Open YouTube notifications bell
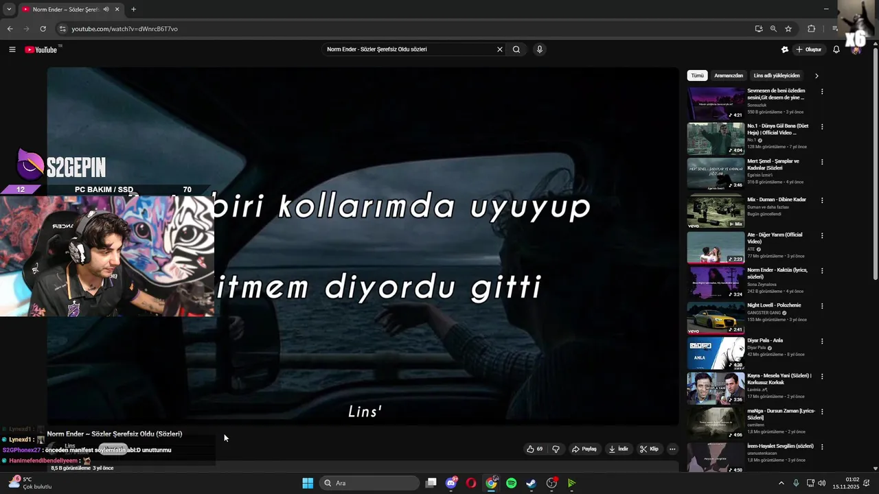 coord(836,49)
